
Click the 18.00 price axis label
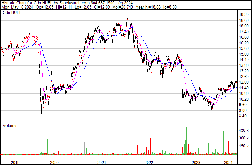coord(244,26)
